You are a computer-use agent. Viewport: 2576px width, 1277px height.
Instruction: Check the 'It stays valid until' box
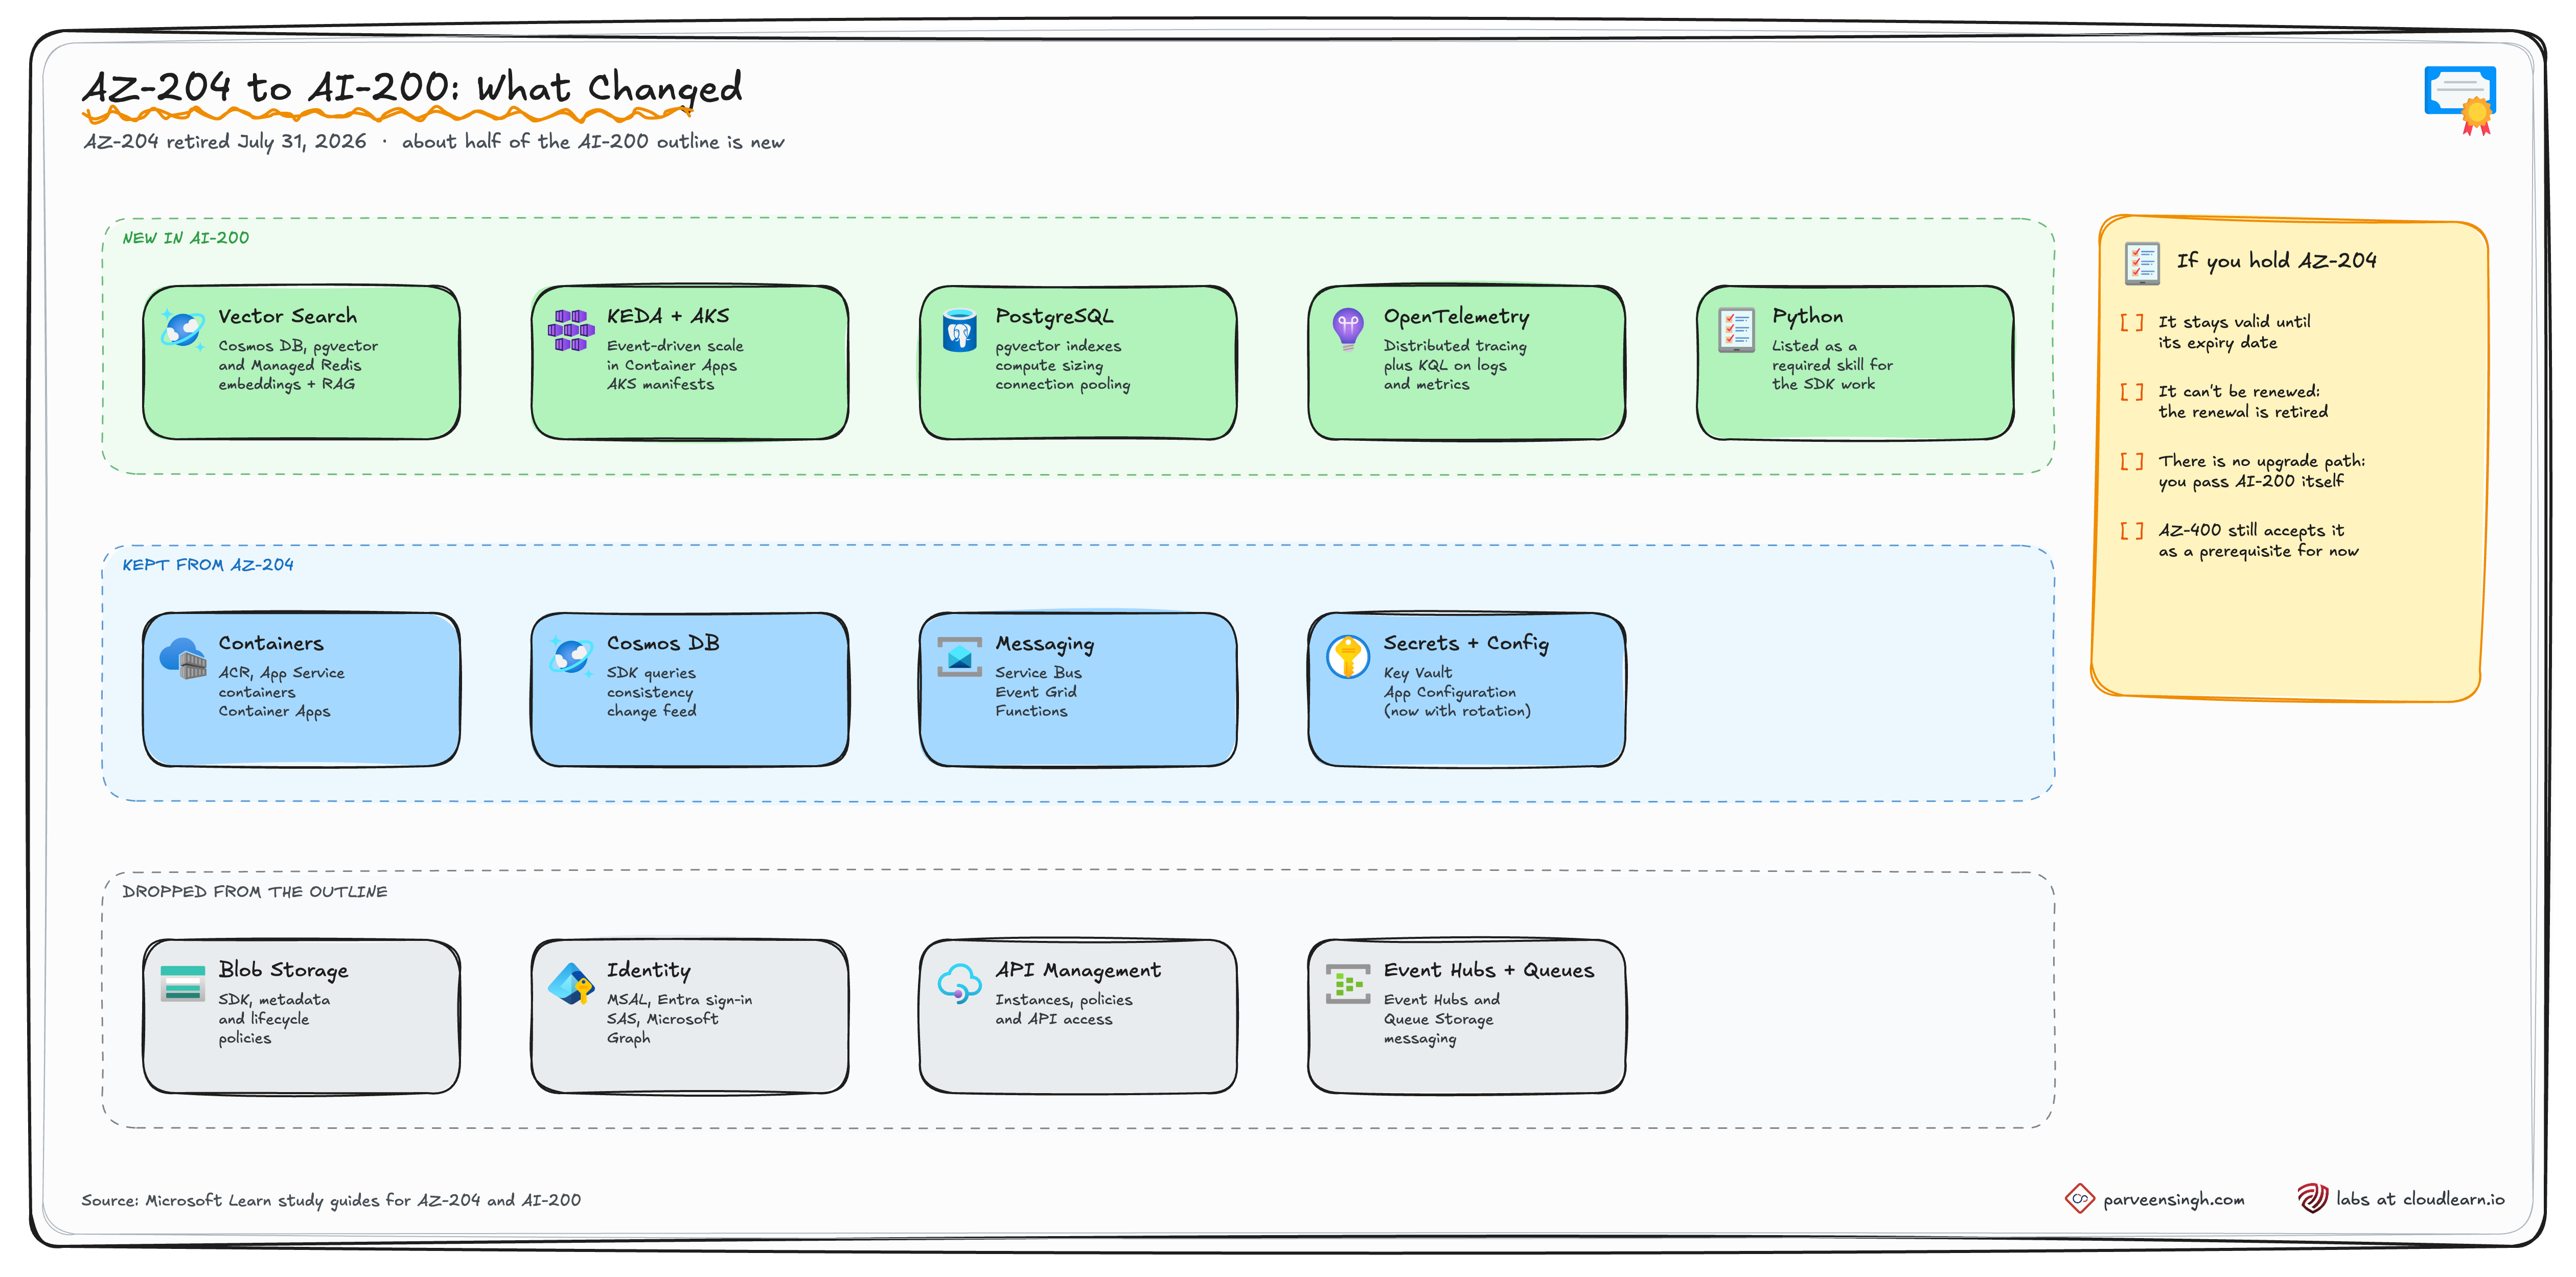click(x=2131, y=323)
